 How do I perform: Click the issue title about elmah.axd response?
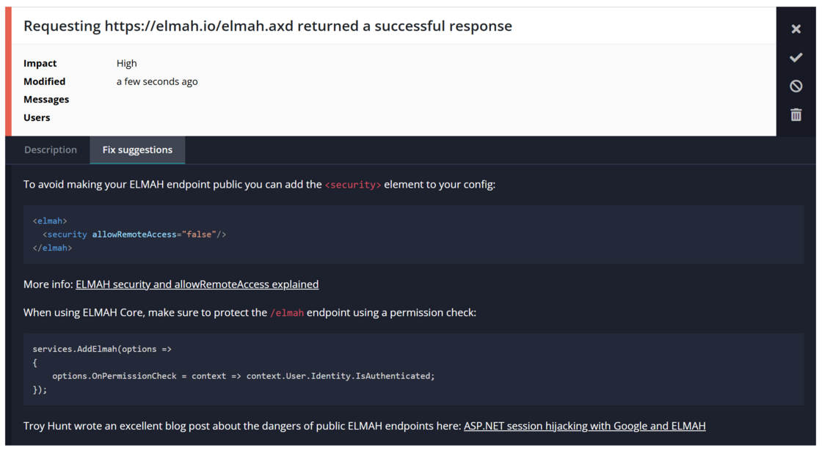pos(268,26)
